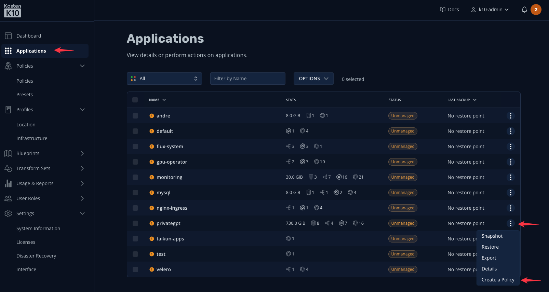Click the Unmanaged badge for mysql
Screen dimensions: 549x292
pyautogui.click(x=403, y=193)
